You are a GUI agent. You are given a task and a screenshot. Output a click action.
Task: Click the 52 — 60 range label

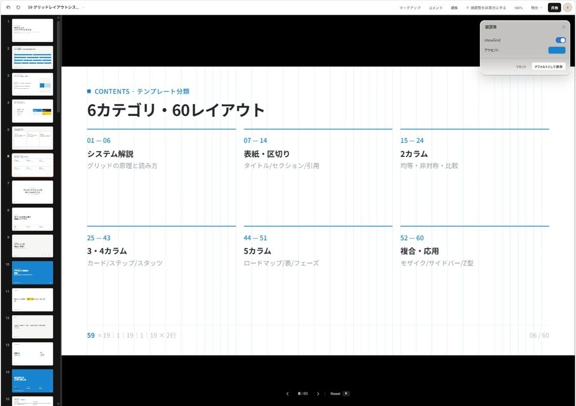(x=412, y=238)
